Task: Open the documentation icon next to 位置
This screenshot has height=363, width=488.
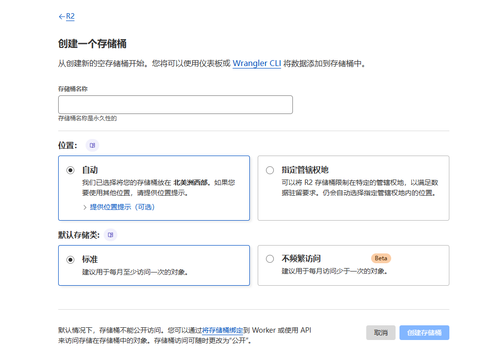Action: (x=92, y=145)
